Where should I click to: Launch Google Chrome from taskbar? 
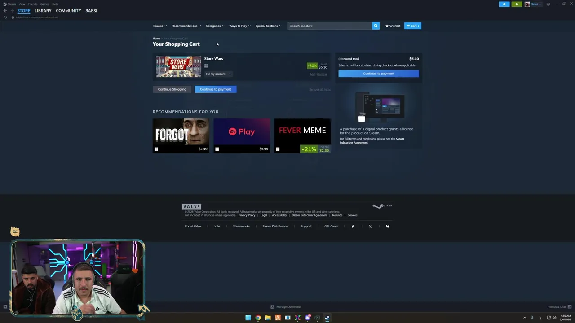[x=258, y=318]
